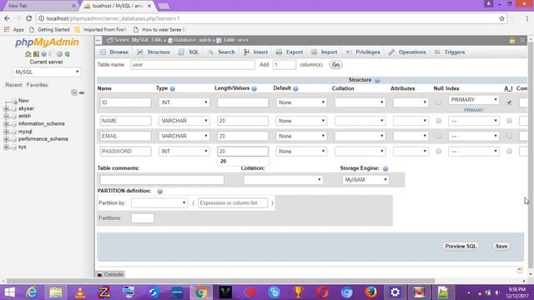The image size is (534, 300).
Task: Select the 20 autocomplete suggestion
Action: 243,162
